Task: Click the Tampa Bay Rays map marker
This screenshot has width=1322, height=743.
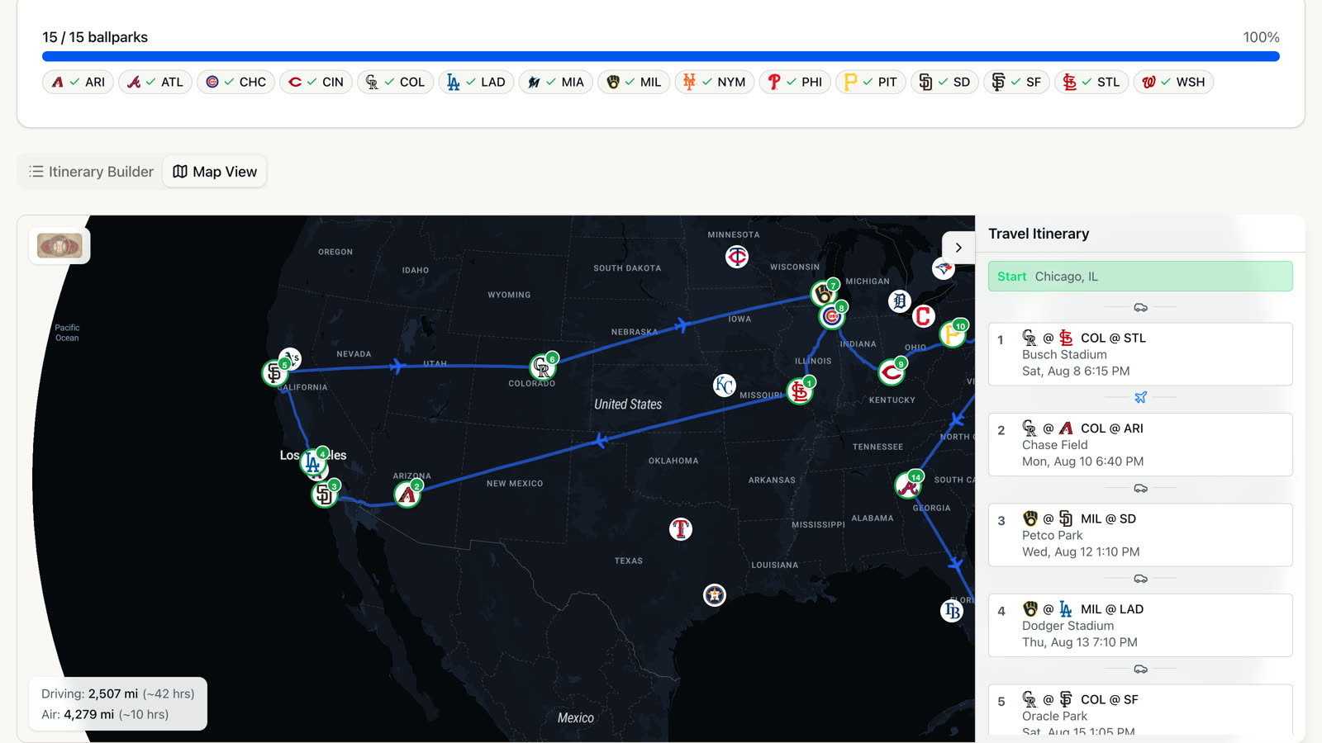Action: tap(952, 611)
